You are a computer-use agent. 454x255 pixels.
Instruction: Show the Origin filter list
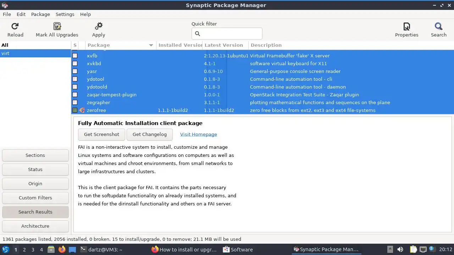35,183
